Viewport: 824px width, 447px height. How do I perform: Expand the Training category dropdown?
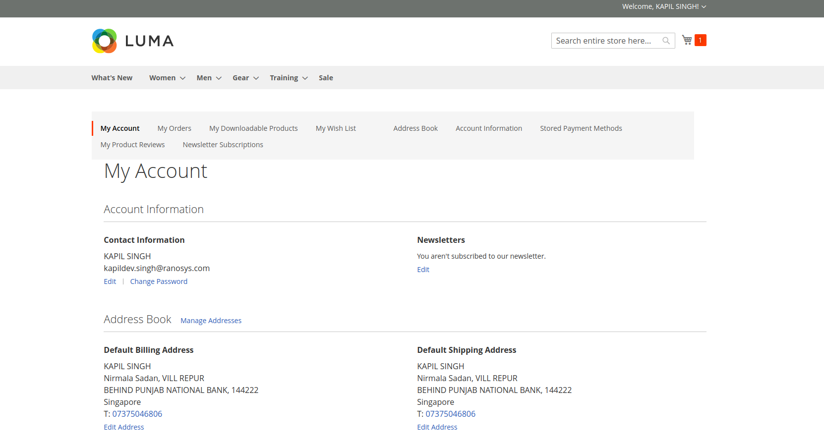[288, 78]
